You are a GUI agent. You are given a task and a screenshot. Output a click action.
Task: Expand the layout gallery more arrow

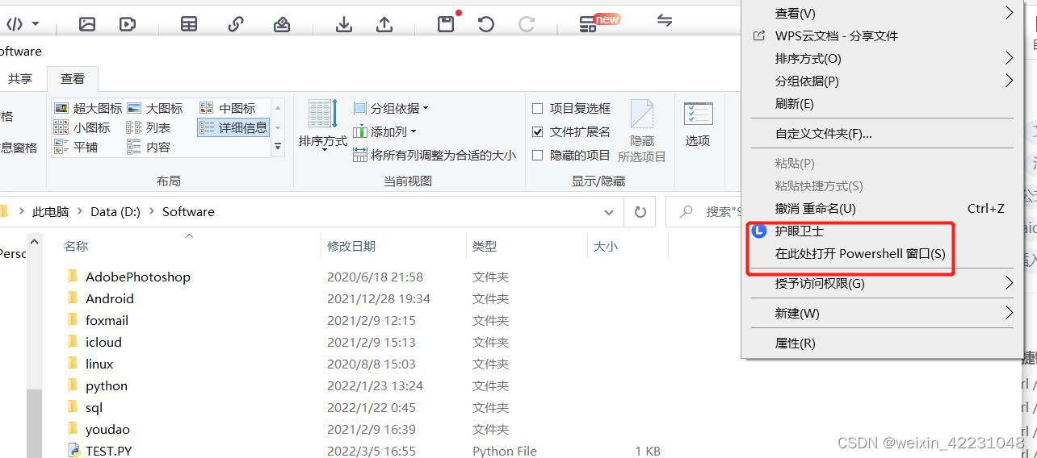(x=279, y=147)
